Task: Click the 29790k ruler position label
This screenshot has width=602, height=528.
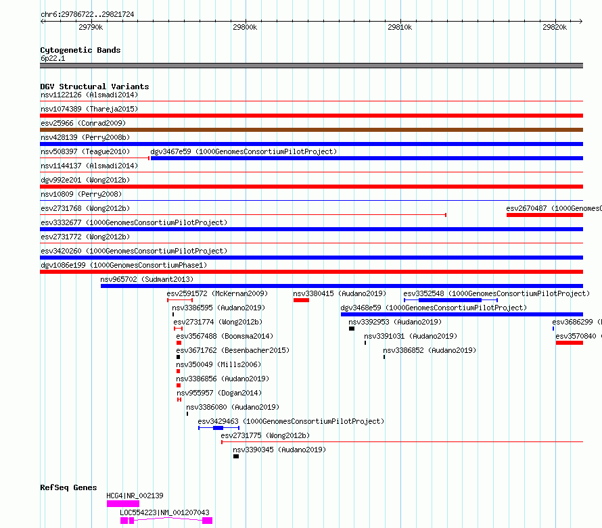Action: (91, 27)
